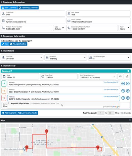The image size is (132, 156).
Task: Add a stop after address 1C
Action: click(x=123, y=98)
